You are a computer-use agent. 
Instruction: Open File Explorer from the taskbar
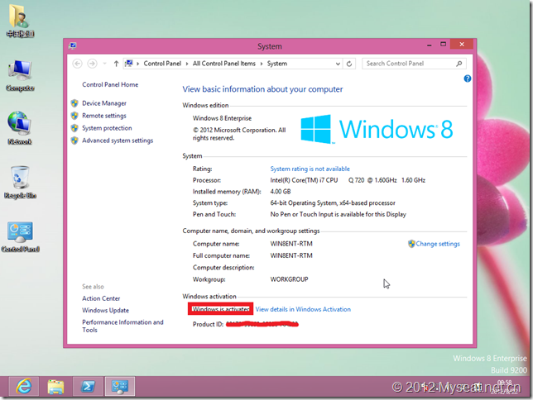pyautogui.click(x=55, y=386)
